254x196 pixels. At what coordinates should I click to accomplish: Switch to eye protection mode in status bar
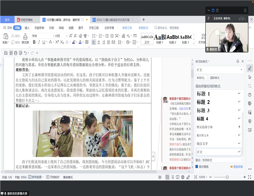click(x=159, y=177)
